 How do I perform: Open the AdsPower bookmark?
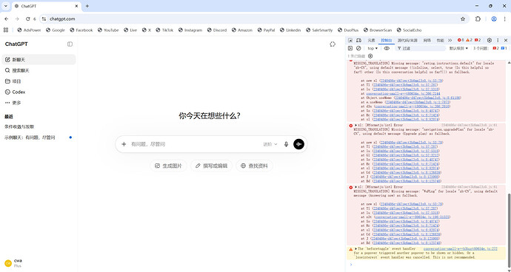[30, 30]
